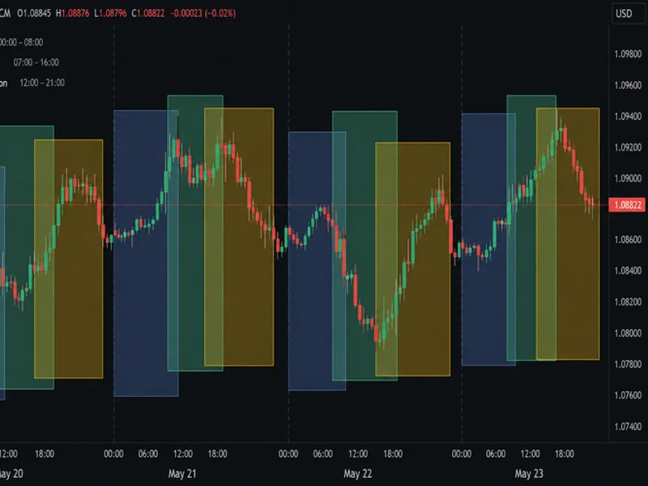Select the May 22 date label
Viewport: 648px width, 486px height.
coord(357,474)
